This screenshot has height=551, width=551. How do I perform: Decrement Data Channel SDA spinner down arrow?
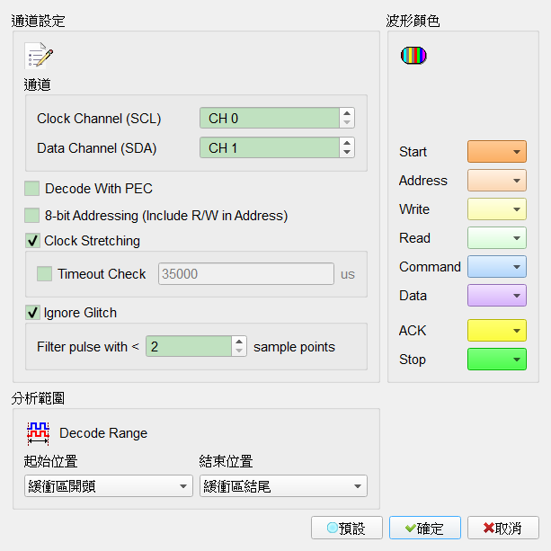[x=347, y=152]
